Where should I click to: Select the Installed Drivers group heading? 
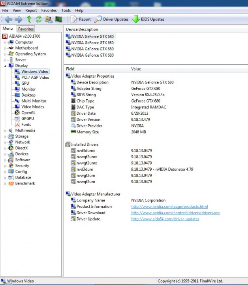pyautogui.click(x=85, y=144)
